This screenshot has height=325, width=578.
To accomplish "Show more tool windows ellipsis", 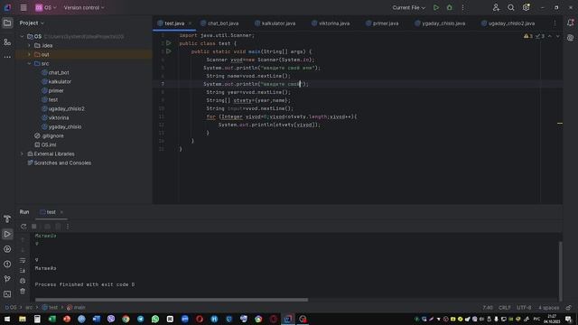I will [7, 57].
